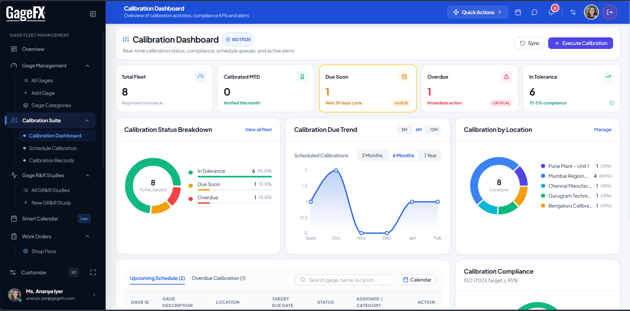This screenshot has height=311, width=630.
Task: Open Shop Floor
Action: (x=44, y=252)
